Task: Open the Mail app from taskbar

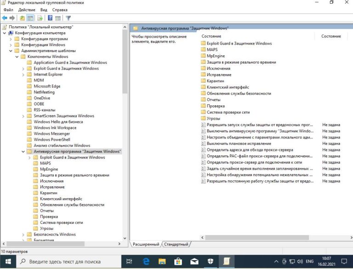Action: [194, 261]
